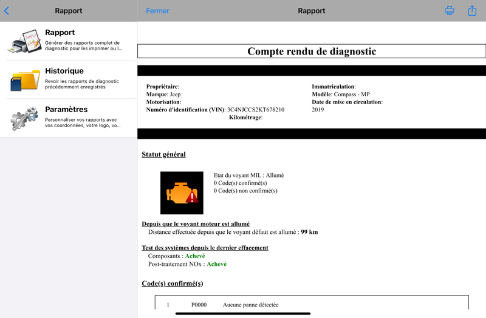Click the 'Immatriculation:' field label
This screenshot has width=486, height=318.
pos(334,87)
